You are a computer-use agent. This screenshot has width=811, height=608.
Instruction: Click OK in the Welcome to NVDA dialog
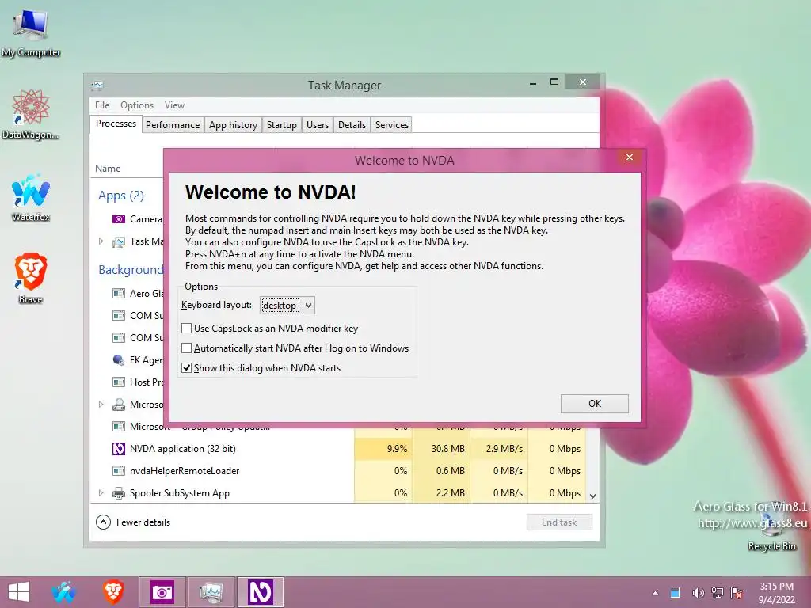pyautogui.click(x=594, y=403)
